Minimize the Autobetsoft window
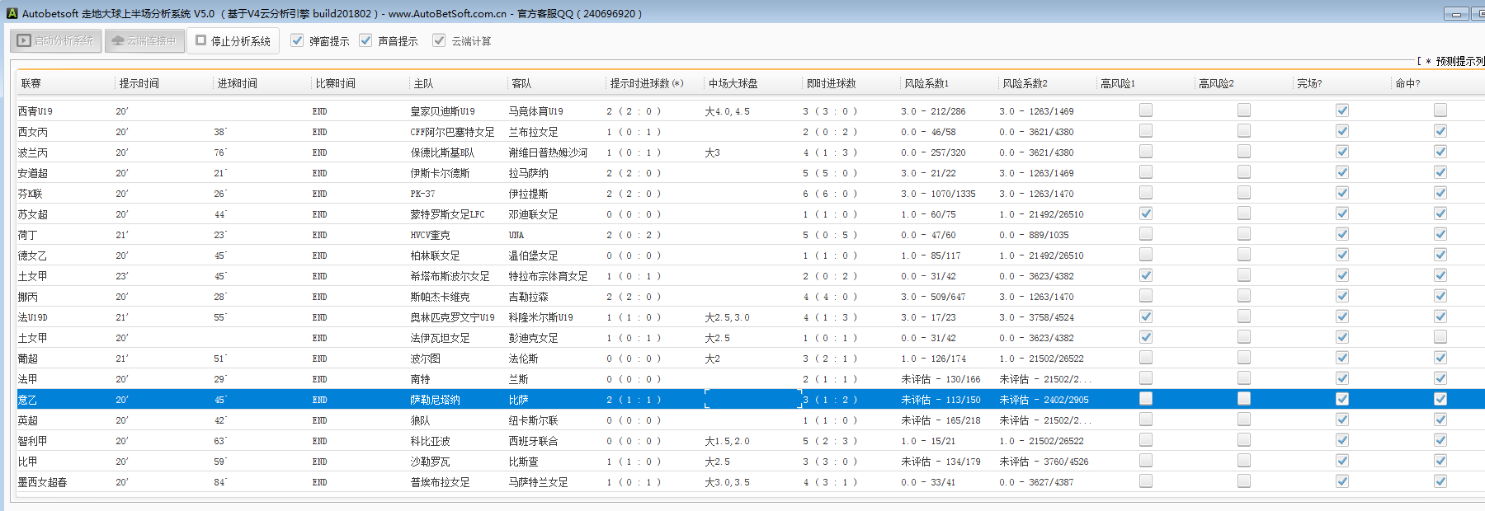 pyautogui.click(x=1456, y=14)
